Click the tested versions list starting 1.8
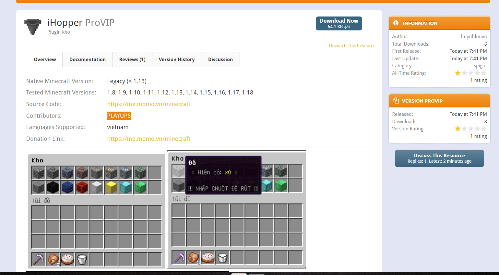499x275 pixels. [x=180, y=93]
